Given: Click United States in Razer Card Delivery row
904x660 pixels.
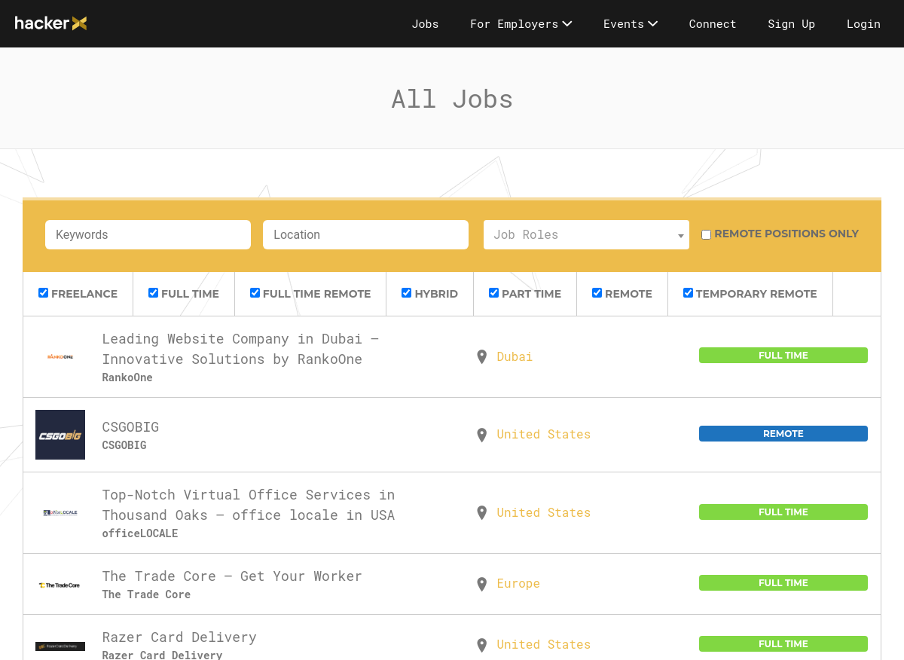Looking at the screenshot, I should 544,645.
